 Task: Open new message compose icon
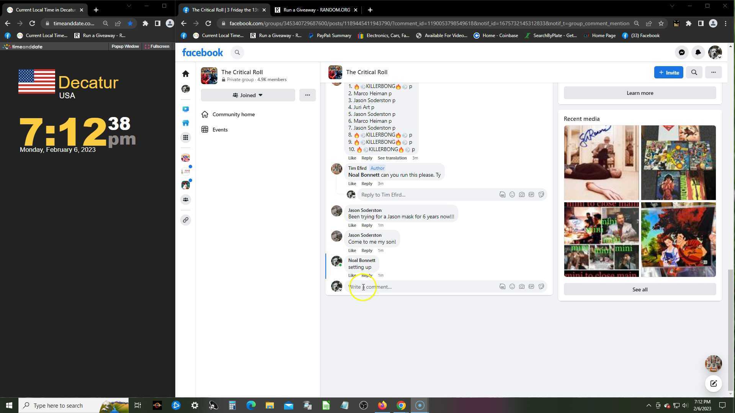pos(713,384)
